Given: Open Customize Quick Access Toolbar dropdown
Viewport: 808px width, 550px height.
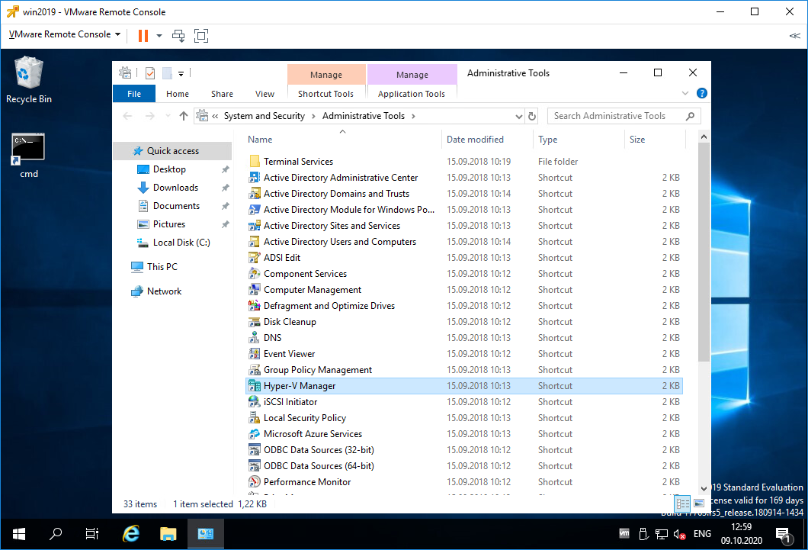Looking at the screenshot, I should 181,74.
